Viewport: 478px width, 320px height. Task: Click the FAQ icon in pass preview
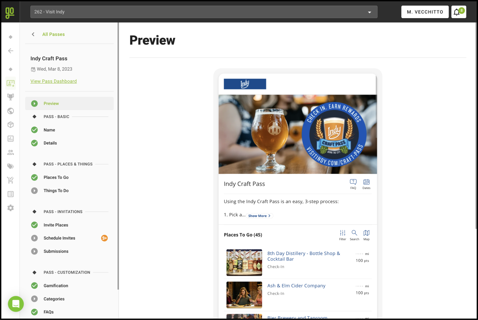[x=353, y=184]
